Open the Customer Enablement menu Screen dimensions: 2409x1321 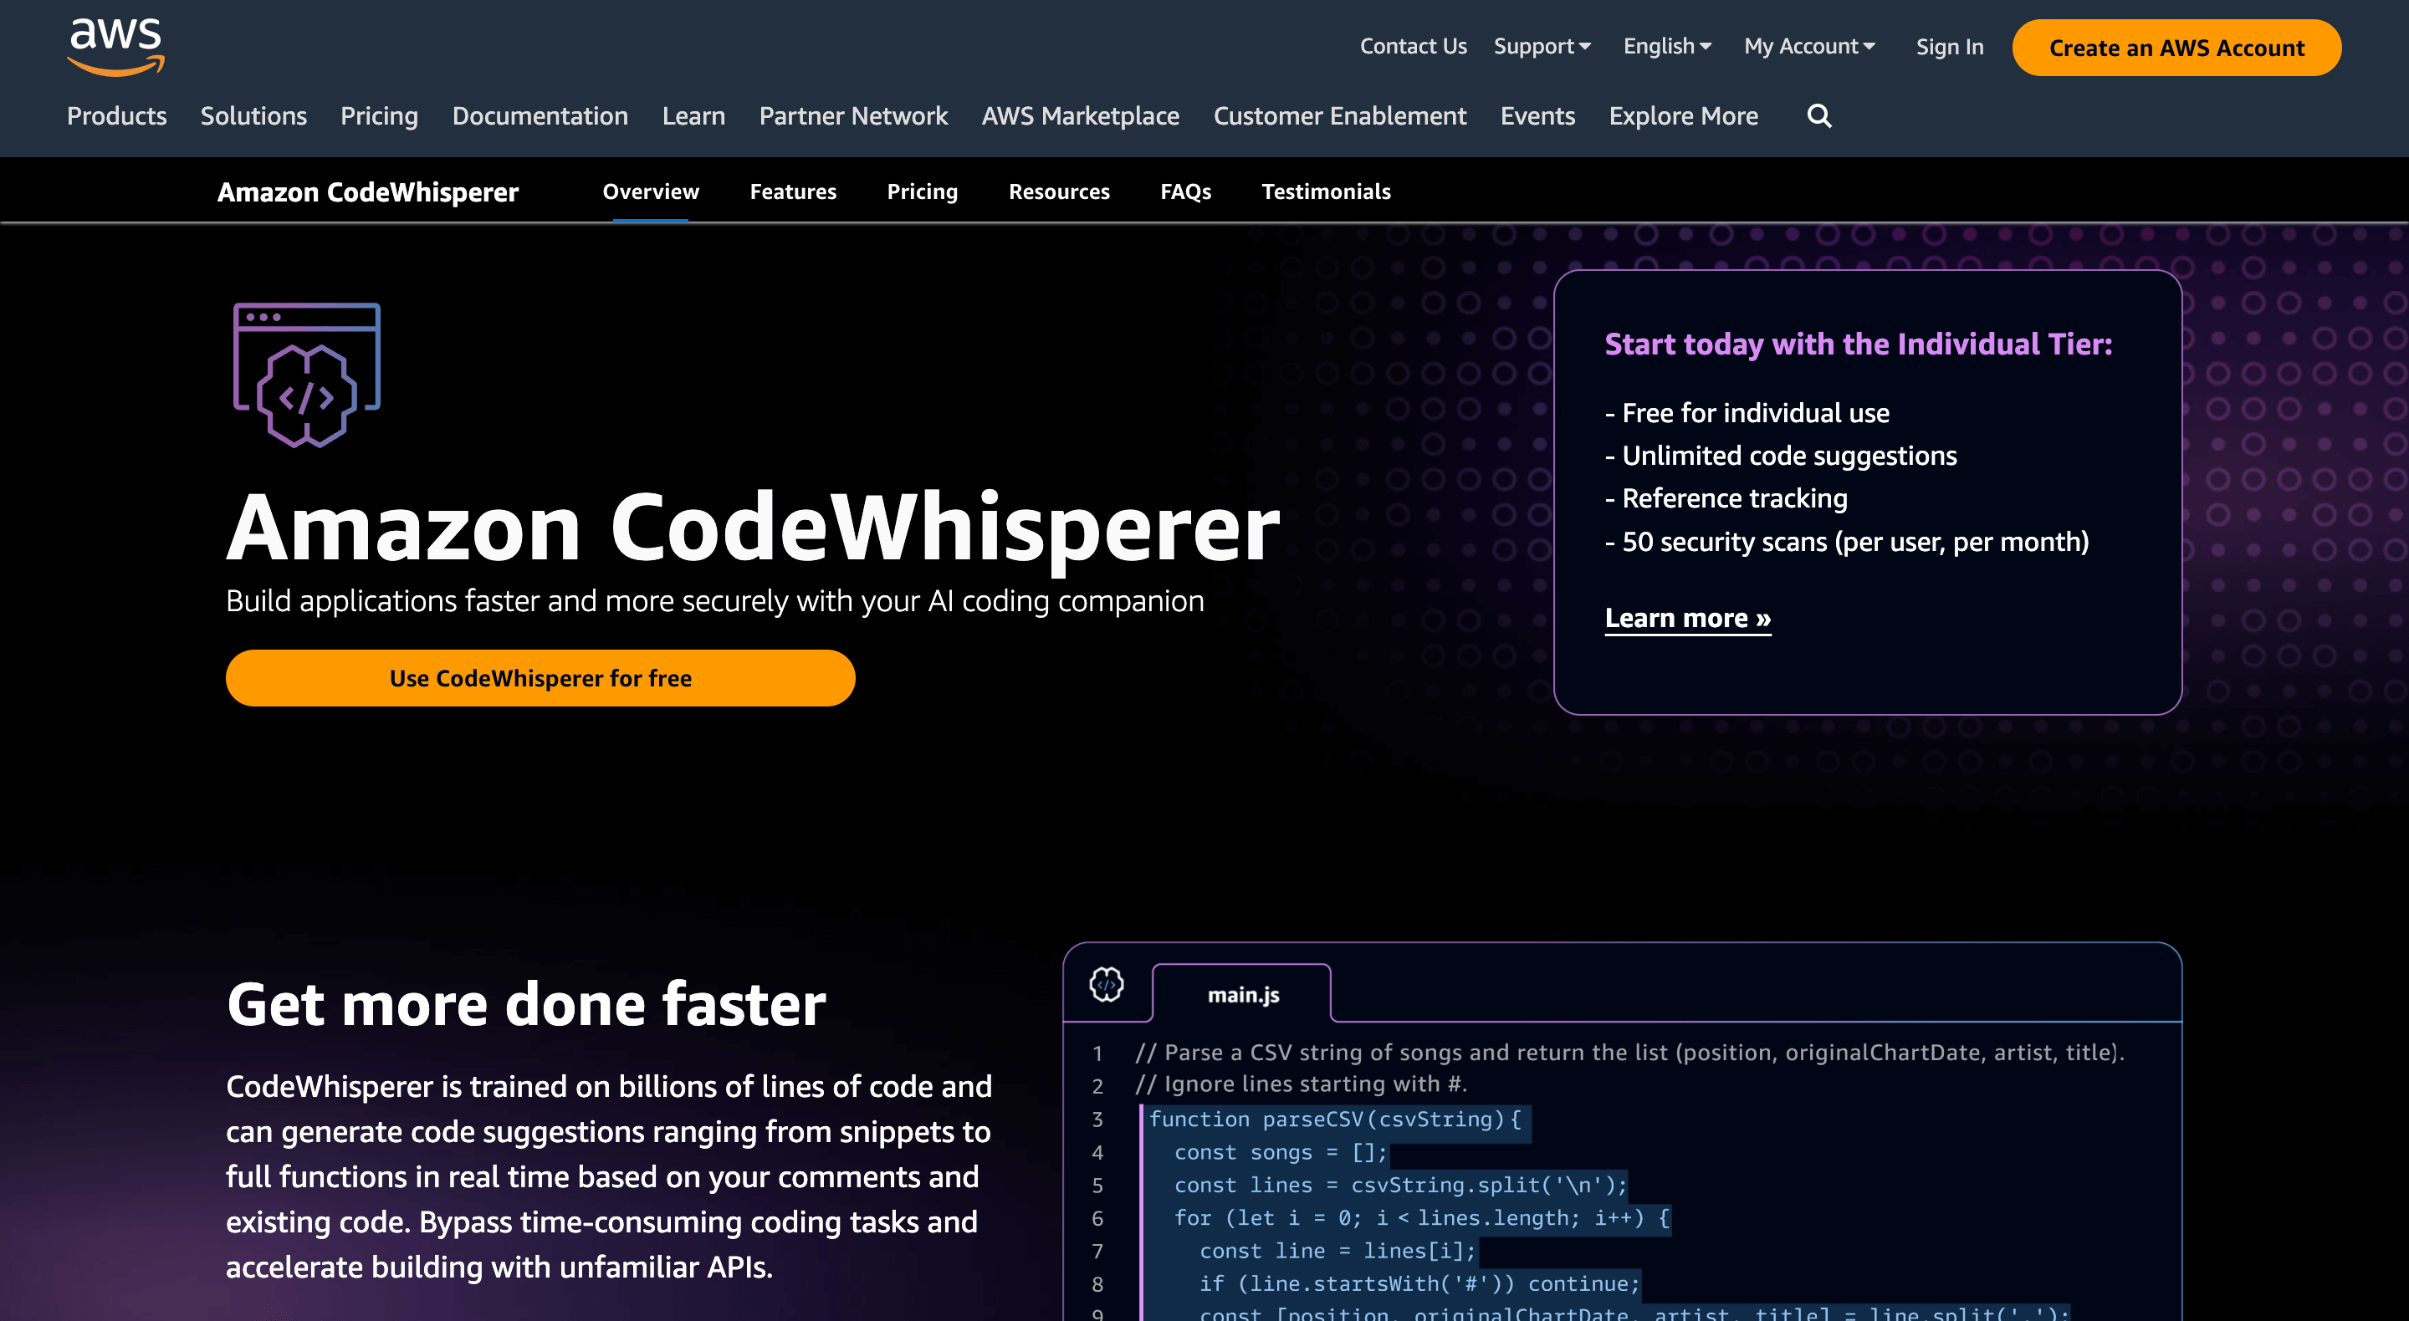point(1339,116)
